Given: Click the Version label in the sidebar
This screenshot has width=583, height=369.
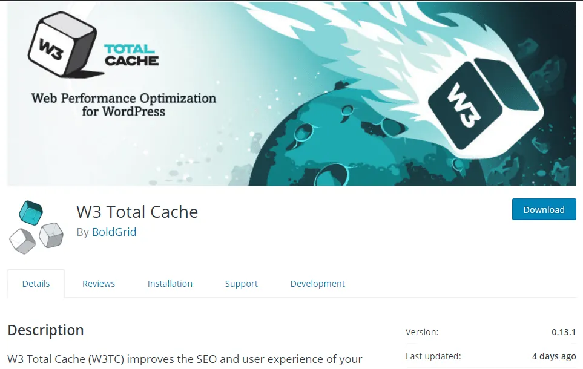Looking at the screenshot, I should 421,332.
